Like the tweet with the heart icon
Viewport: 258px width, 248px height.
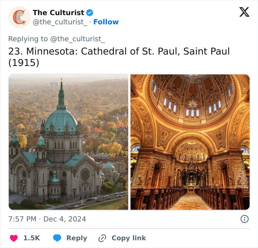(14, 238)
